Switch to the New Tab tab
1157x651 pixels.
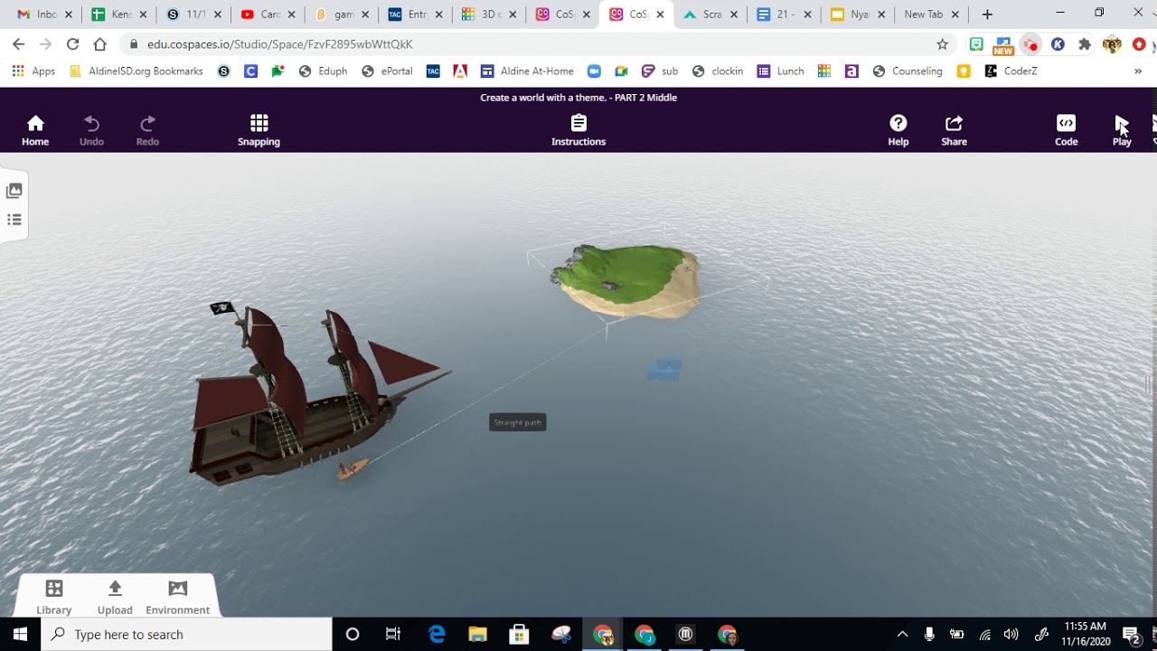tap(924, 14)
